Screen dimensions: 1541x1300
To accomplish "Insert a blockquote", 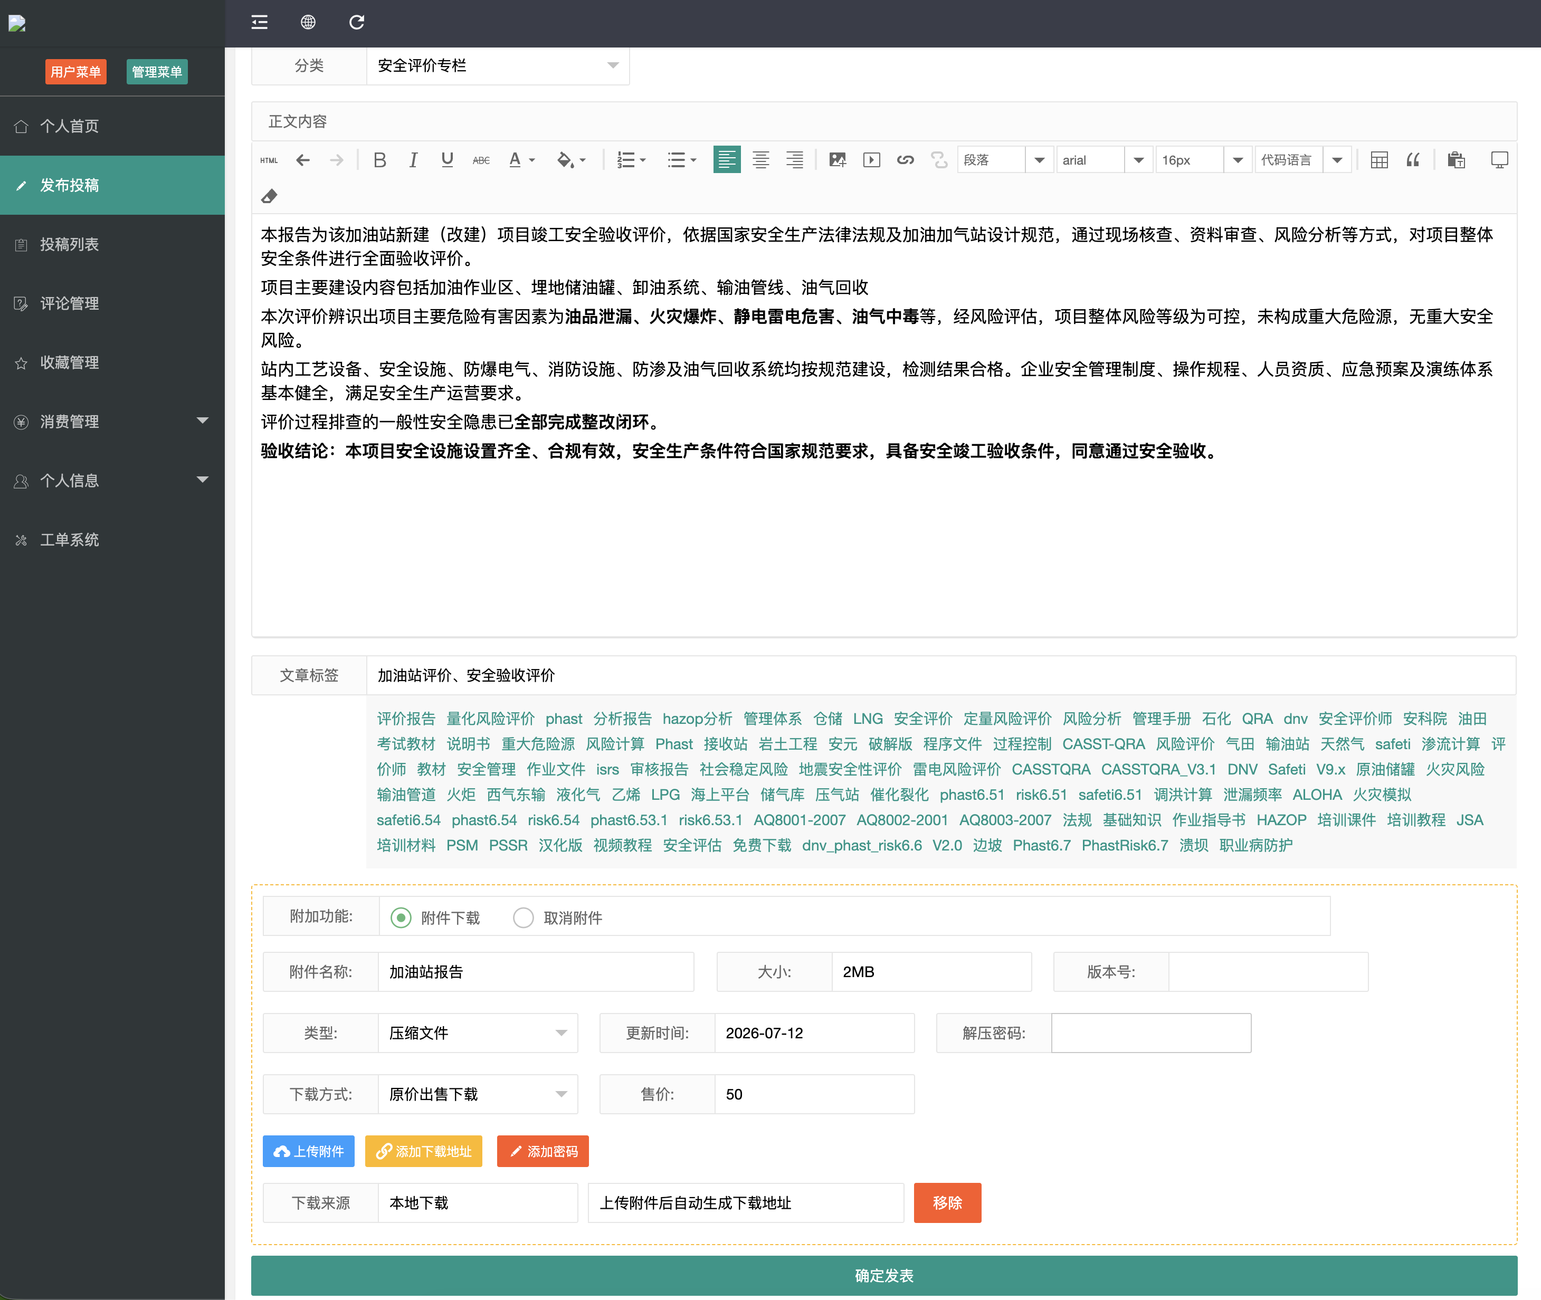I will pos(1413,160).
